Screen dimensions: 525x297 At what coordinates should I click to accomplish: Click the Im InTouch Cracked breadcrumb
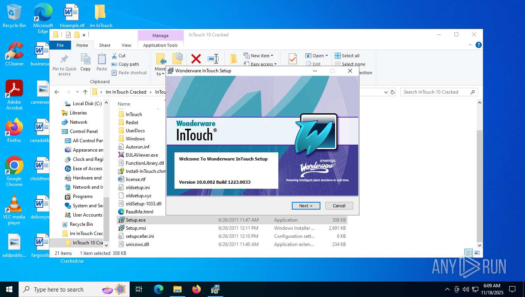[126, 92]
